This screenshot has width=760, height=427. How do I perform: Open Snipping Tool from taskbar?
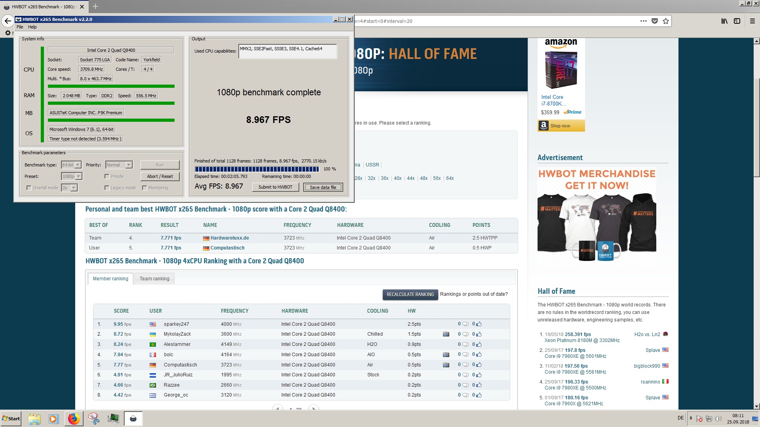[x=94, y=419]
